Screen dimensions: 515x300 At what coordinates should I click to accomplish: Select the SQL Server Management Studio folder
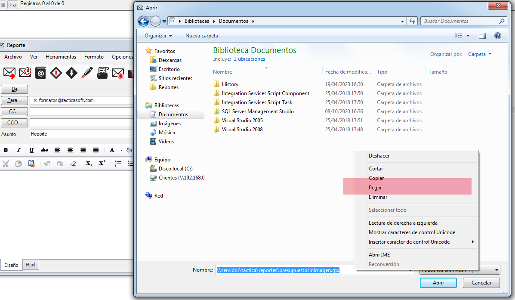(257, 112)
